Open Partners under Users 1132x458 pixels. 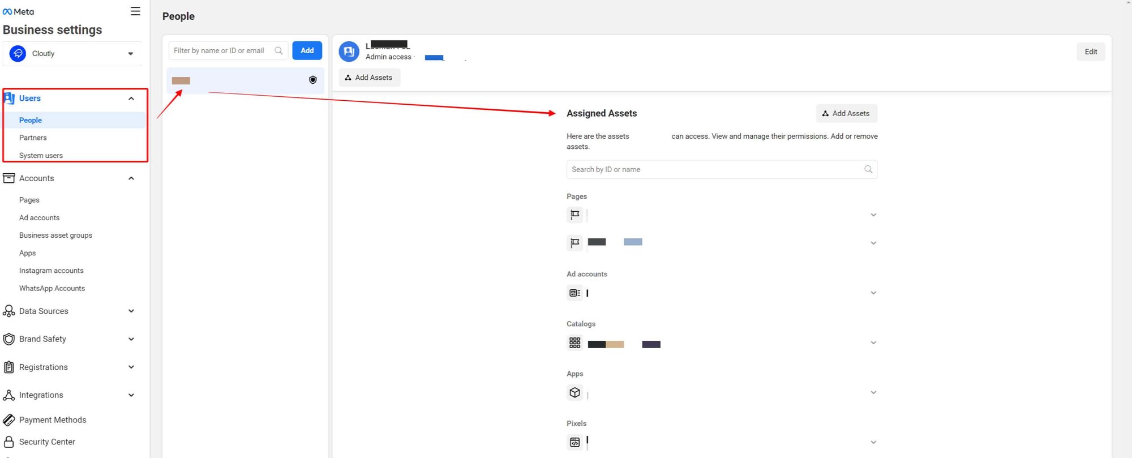pyautogui.click(x=33, y=138)
